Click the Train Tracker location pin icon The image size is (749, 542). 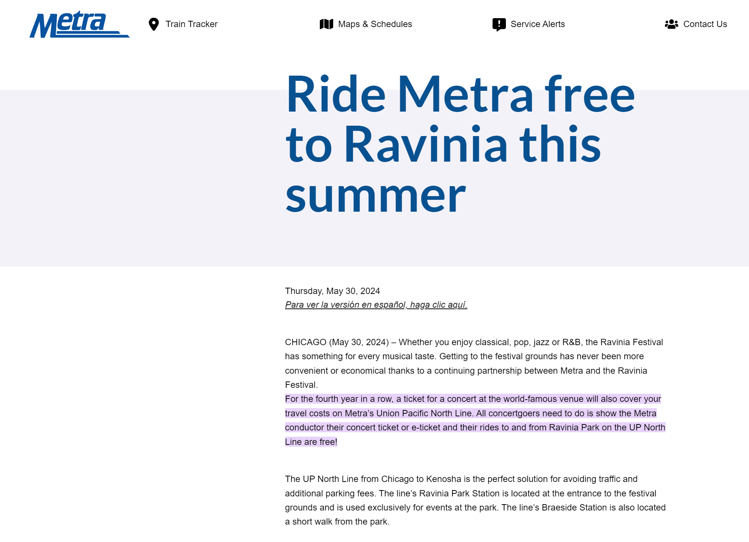(153, 24)
